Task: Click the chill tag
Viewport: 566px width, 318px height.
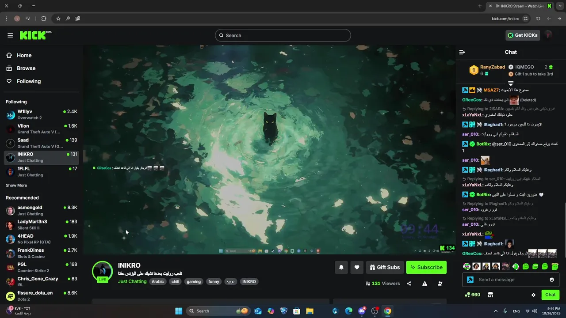Action: [x=175, y=281]
